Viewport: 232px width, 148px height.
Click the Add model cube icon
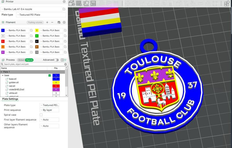(72, 3)
